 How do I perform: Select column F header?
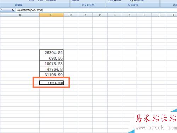pyautogui.click(x=100, y=15)
